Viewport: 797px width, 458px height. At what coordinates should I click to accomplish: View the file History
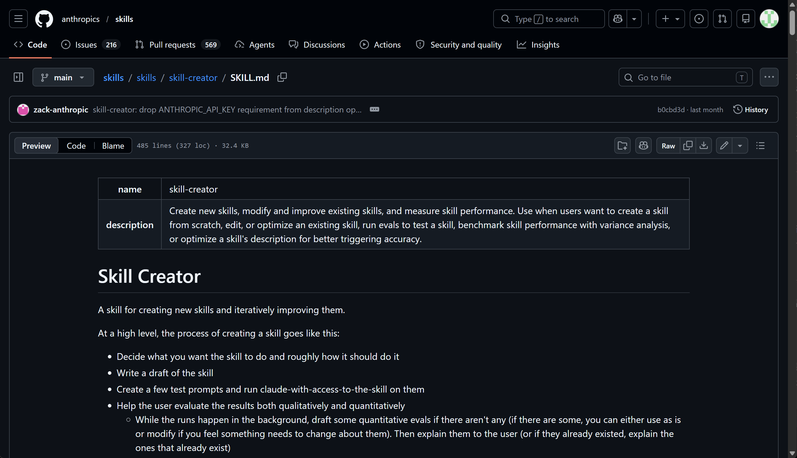pyautogui.click(x=751, y=110)
